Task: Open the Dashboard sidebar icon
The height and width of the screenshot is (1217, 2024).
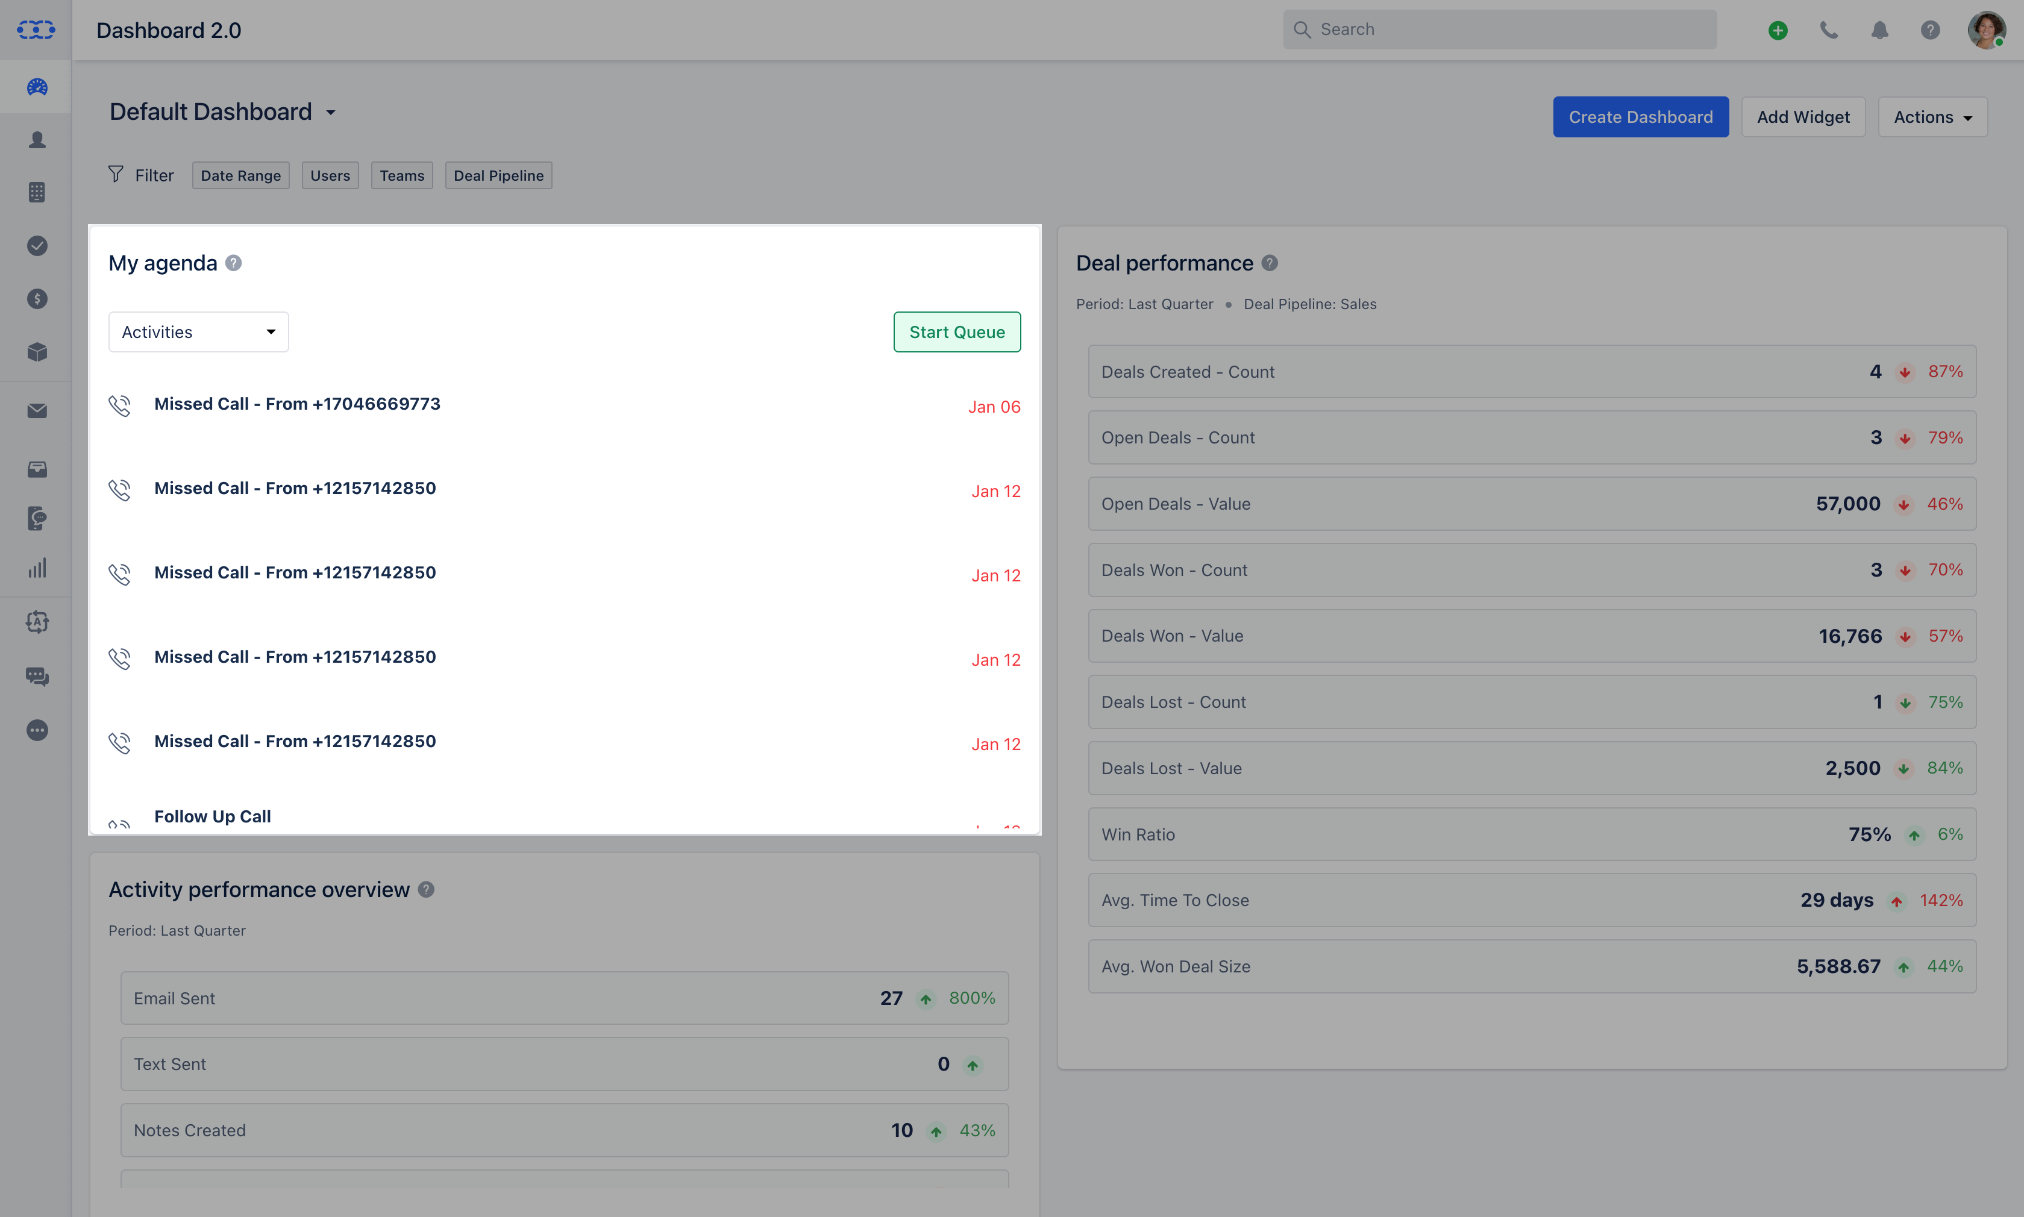Action: pos(37,86)
